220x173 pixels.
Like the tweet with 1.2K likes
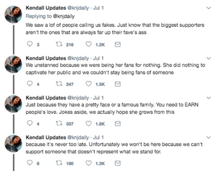pos(89,44)
